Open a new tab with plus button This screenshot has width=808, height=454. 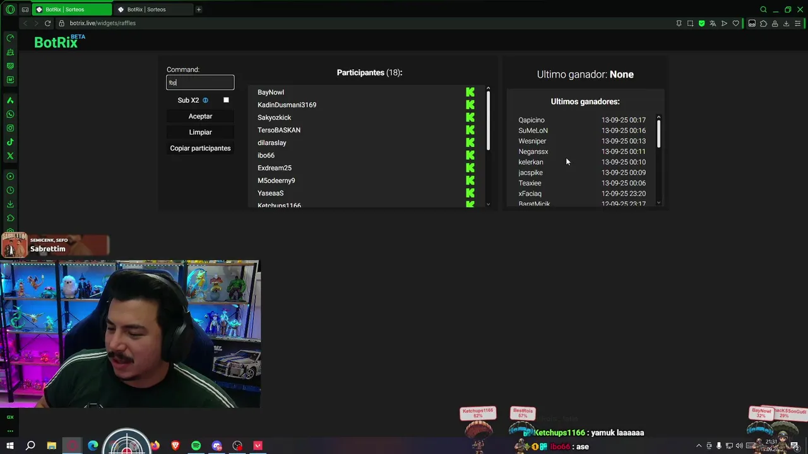(x=198, y=9)
